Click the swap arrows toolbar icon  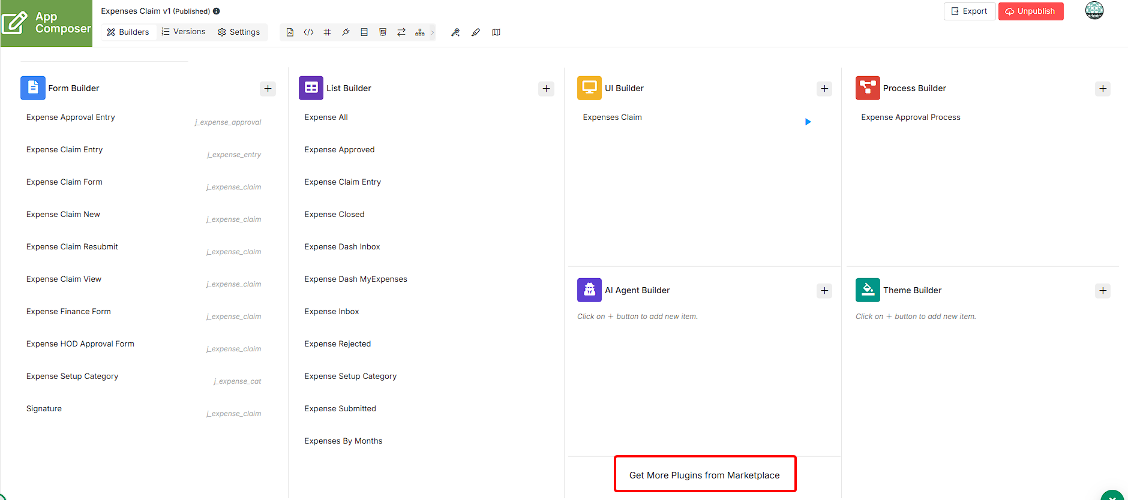pos(401,32)
